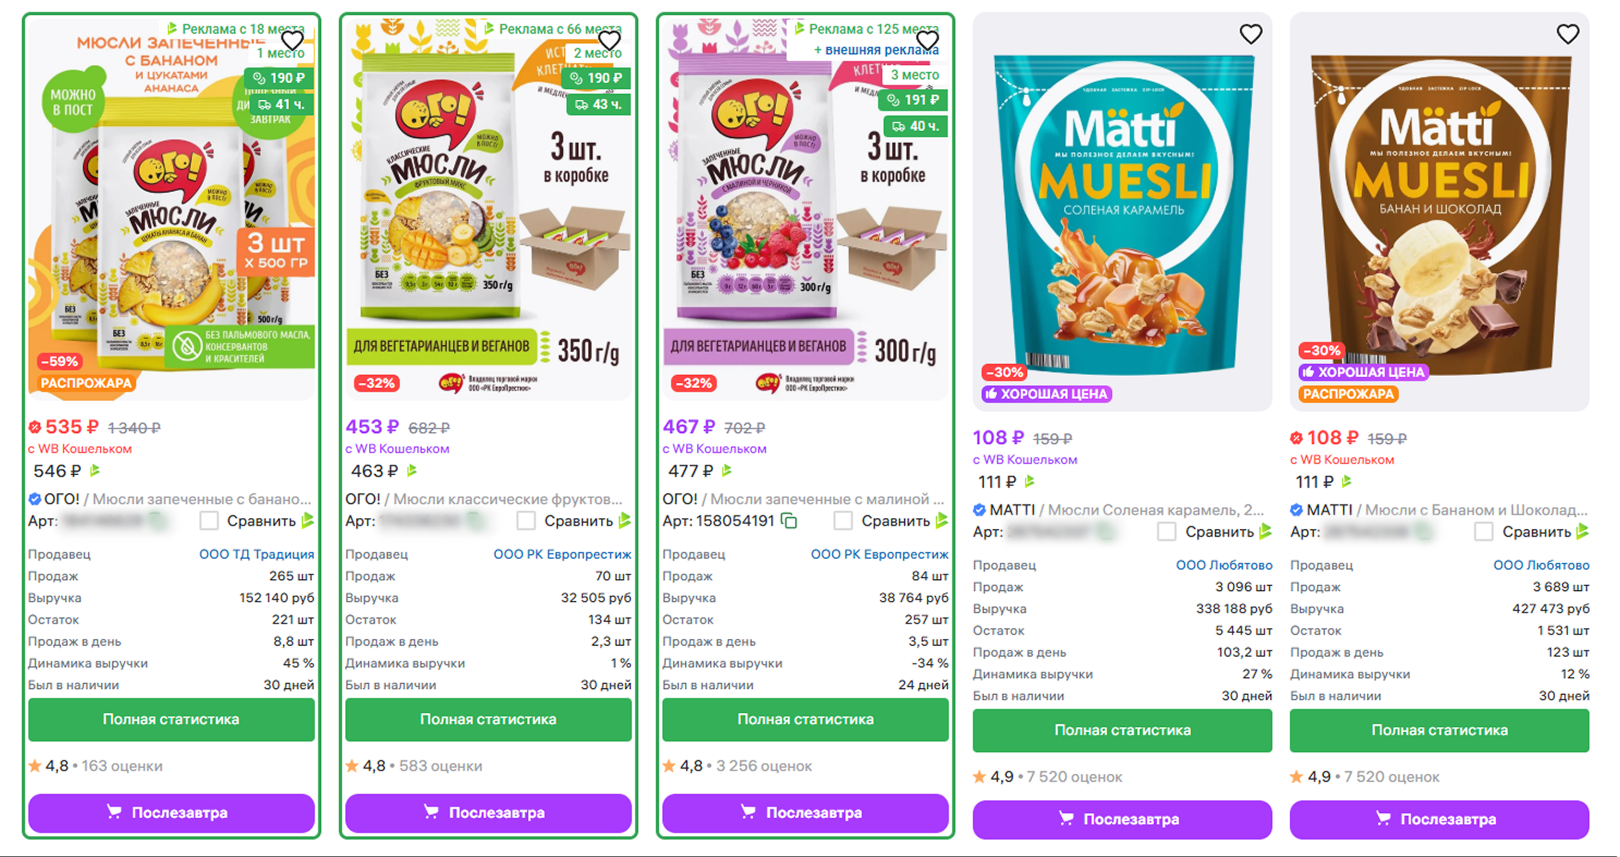The height and width of the screenshot is (857, 1620).
Task: Enable Сравнить for Mätti Salted Caramel
Action: (1167, 532)
